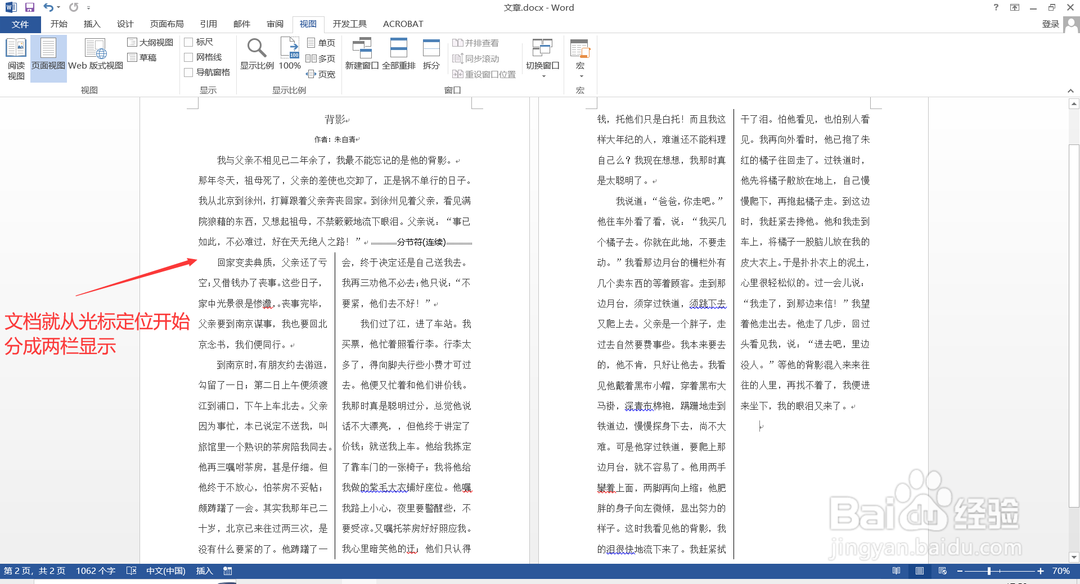The height and width of the screenshot is (584, 1080).
Task: Open a New Window (新建窗口)
Action: coord(362,54)
